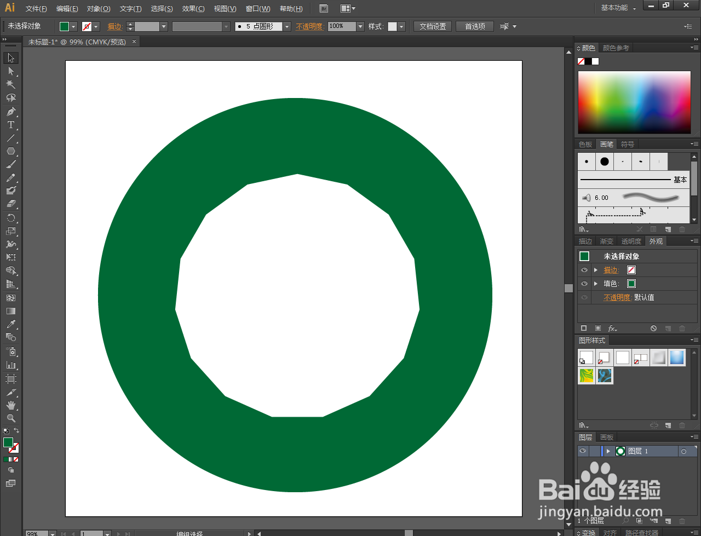The image size is (701, 536).
Task: Toggle visibility of 填色 appearance row
Action: click(x=584, y=284)
